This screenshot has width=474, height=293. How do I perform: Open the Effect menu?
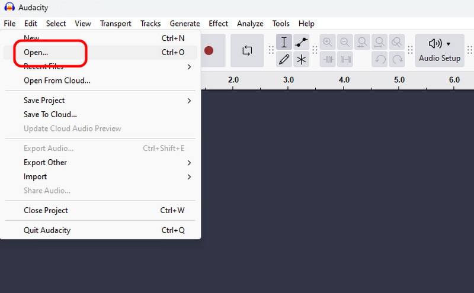coord(218,24)
